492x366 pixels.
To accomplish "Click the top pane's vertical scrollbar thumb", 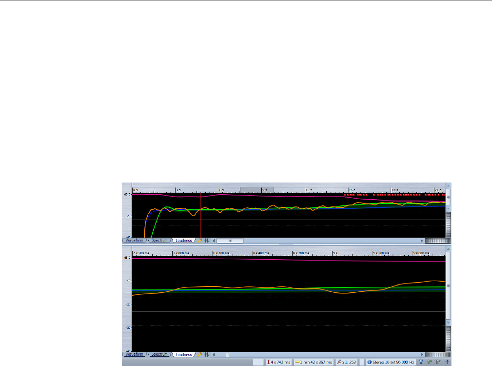I will [x=449, y=197].
